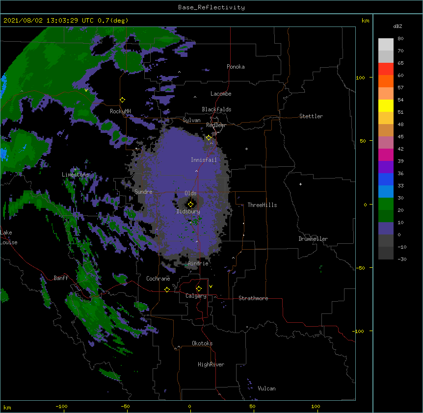423x413 pixels.
Task: Click the Innisfail city label
Action: tap(204, 160)
